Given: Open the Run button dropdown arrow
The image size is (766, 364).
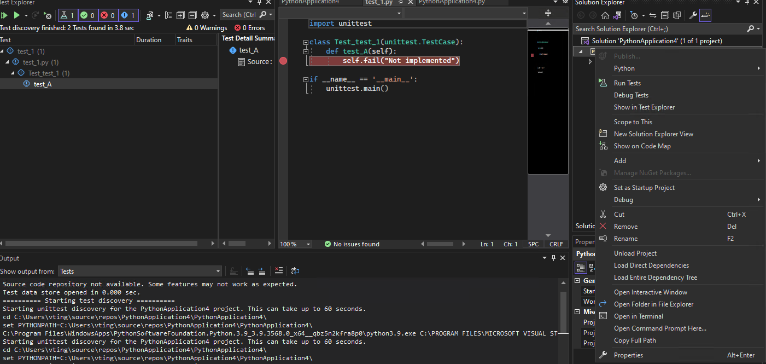Looking at the screenshot, I should pos(26,15).
